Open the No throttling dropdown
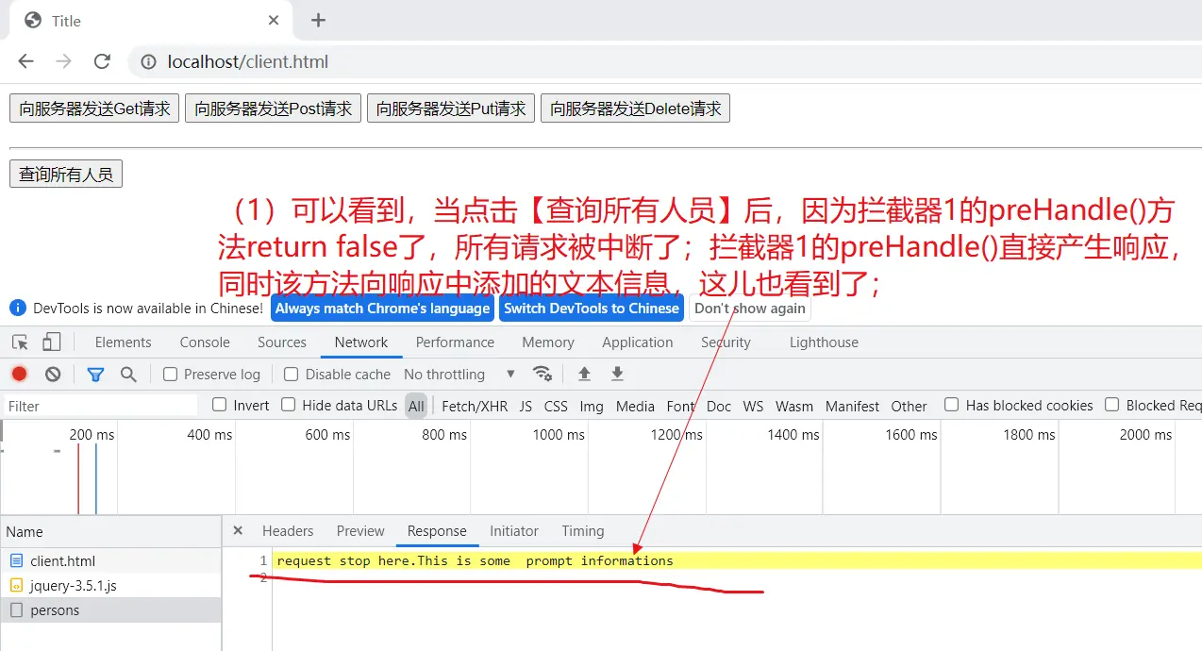This screenshot has width=1202, height=651. coord(459,375)
